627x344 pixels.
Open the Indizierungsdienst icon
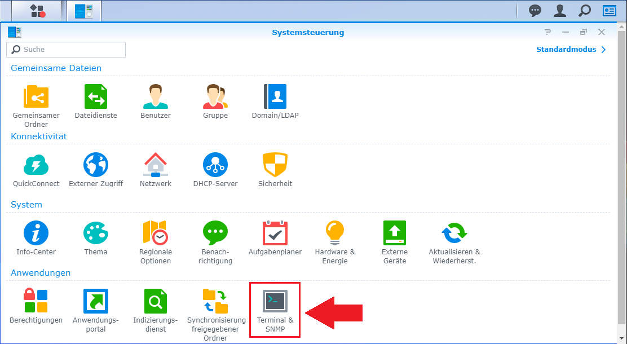[156, 301]
